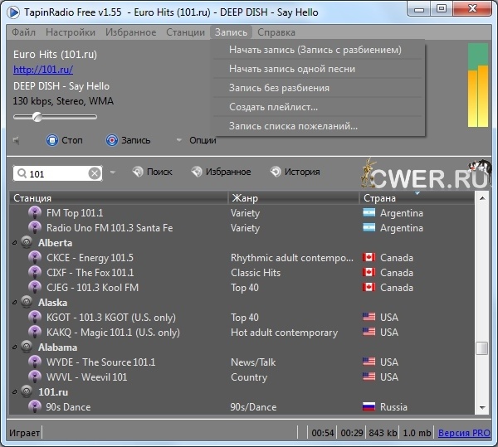This screenshot has height=447, width=498.
Task: Click station icon for 90s Dance
Action: point(35,407)
